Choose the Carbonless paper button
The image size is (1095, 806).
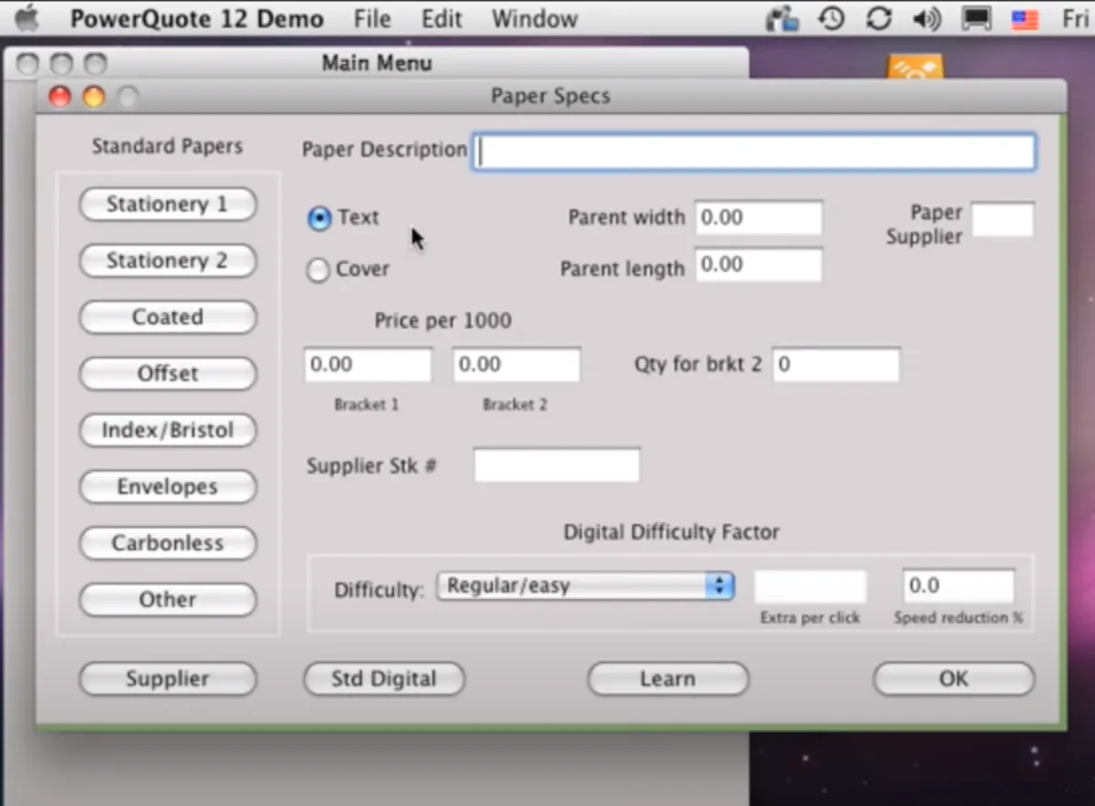click(x=168, y=544)
